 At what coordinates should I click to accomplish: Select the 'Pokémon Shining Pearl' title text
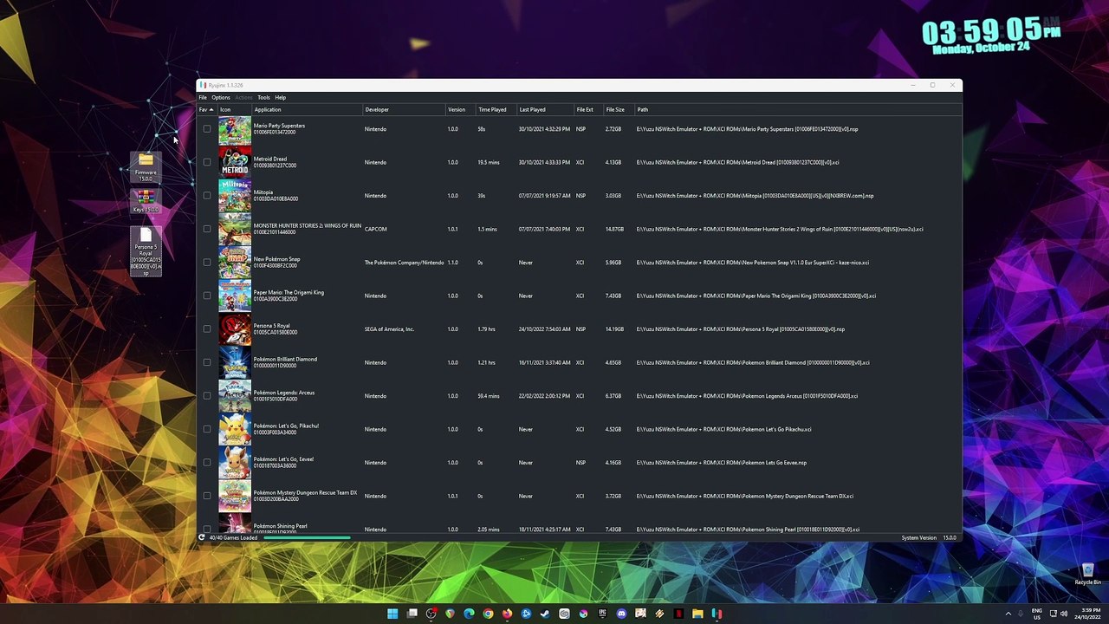(x=280, y=526)
